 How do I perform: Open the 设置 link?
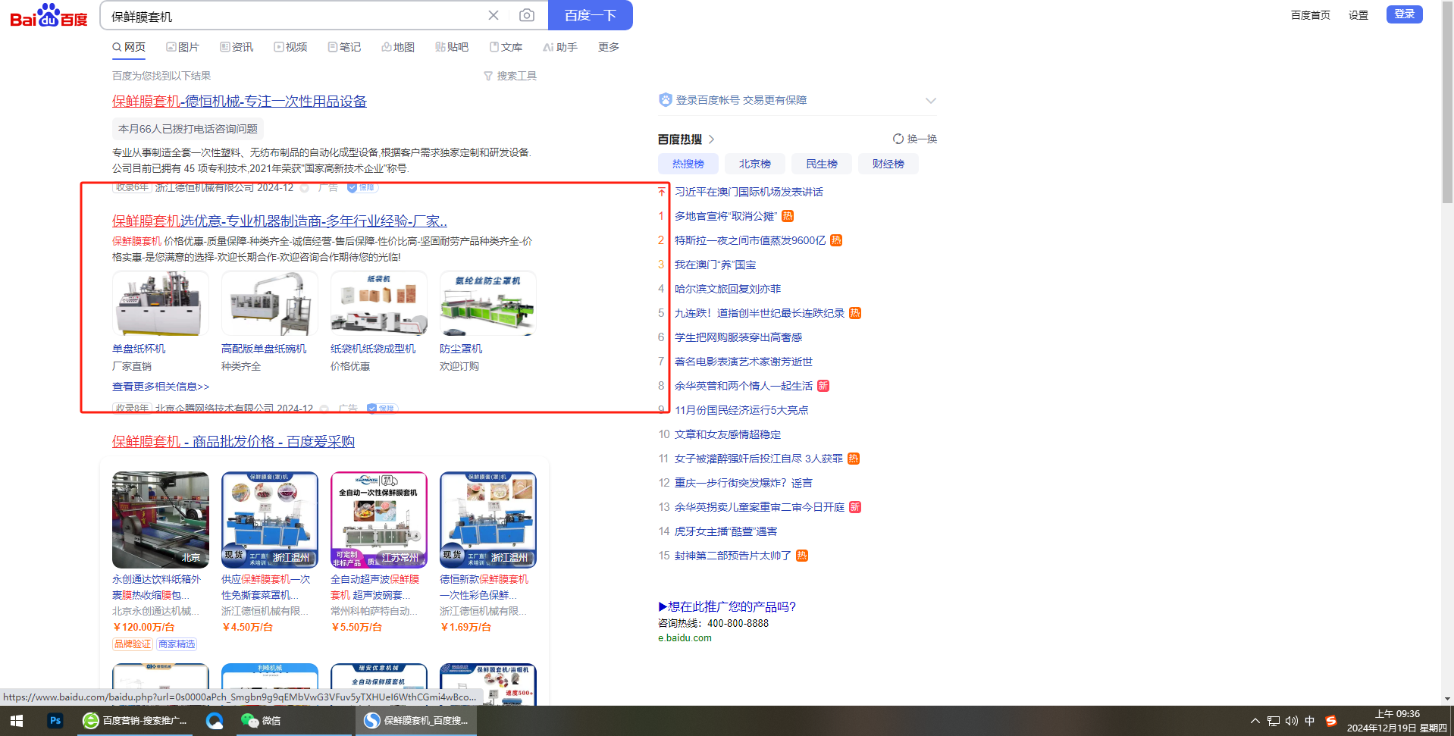coord(1358,15)
